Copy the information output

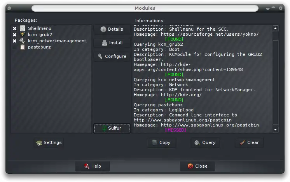[161, 142]
